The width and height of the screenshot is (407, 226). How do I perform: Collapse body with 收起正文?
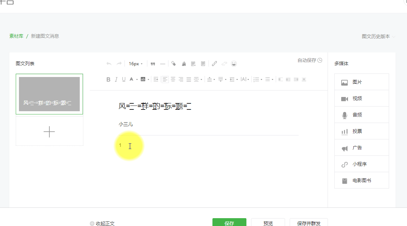[102, 224]
